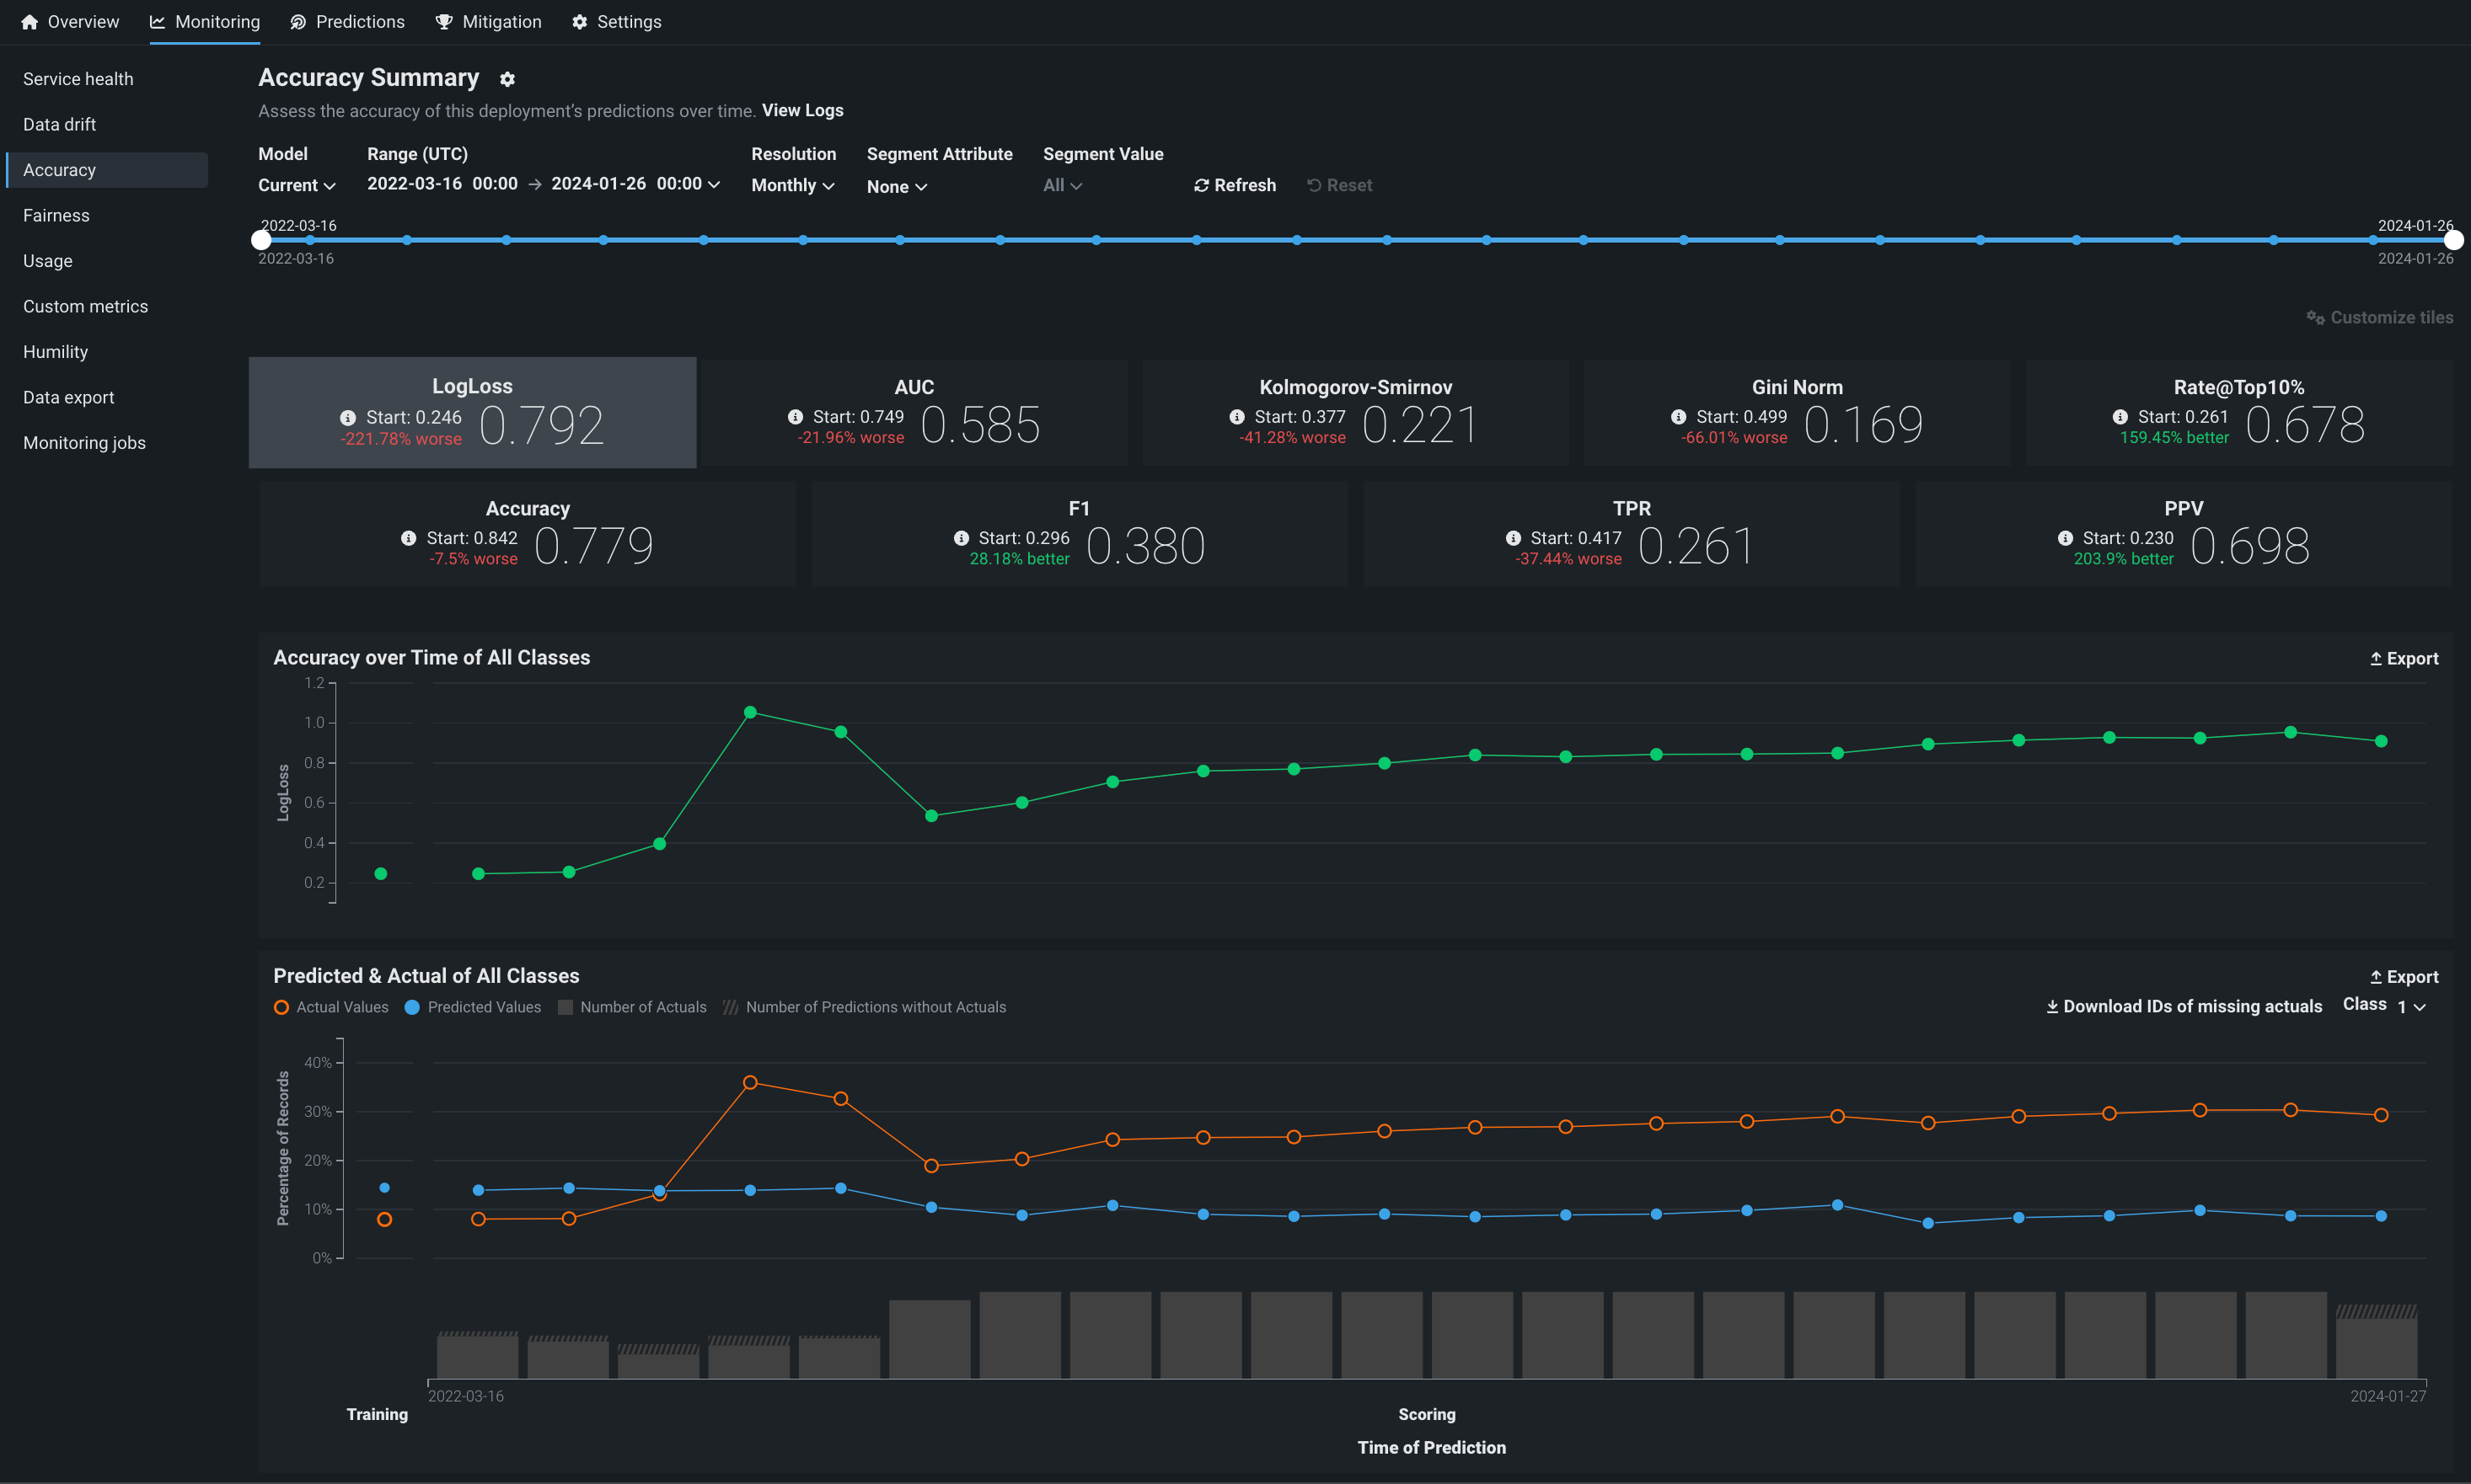Toggle the Predicted Values legend item
Screen dimensions: 2471x1484
coord(472,1007)
